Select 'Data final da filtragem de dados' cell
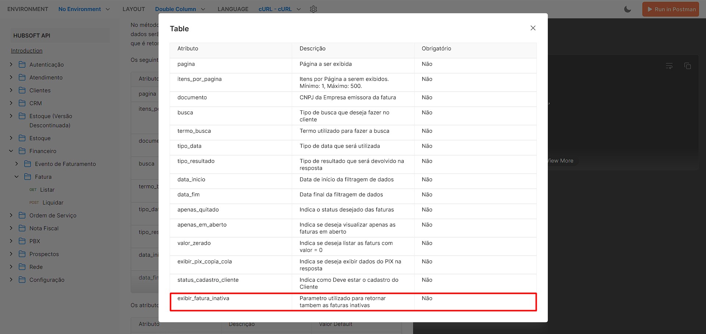The height and width of the screenshot is (334, 706). pos(353,196)
